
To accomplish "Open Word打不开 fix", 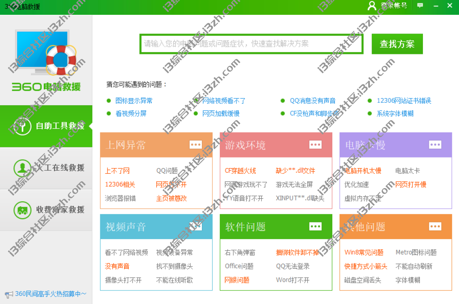I will (x=292, y=280).
